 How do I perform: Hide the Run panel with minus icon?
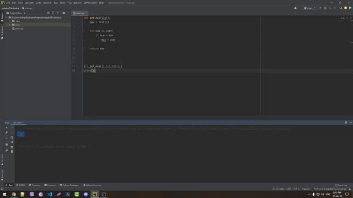351,122
